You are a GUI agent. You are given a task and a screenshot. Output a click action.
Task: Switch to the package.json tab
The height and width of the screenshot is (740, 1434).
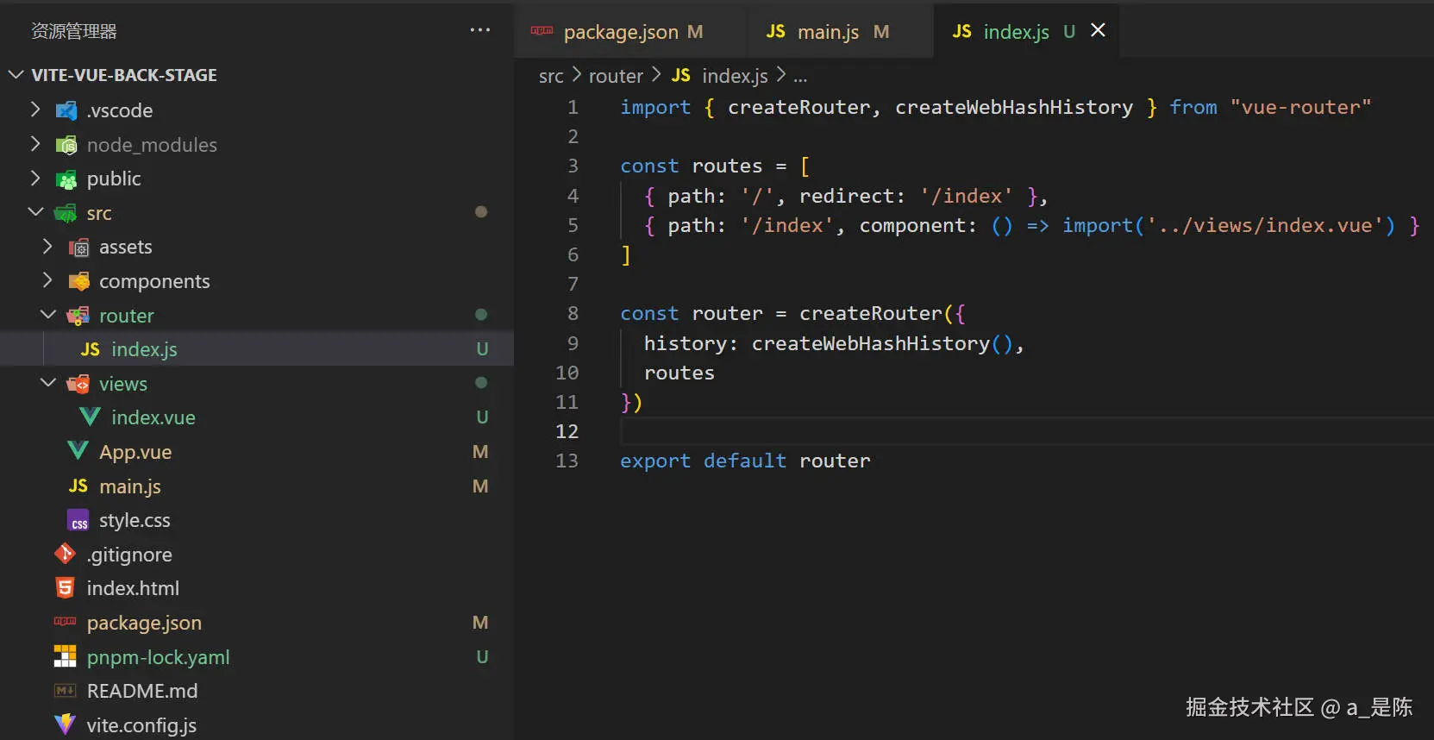(629, 31)
